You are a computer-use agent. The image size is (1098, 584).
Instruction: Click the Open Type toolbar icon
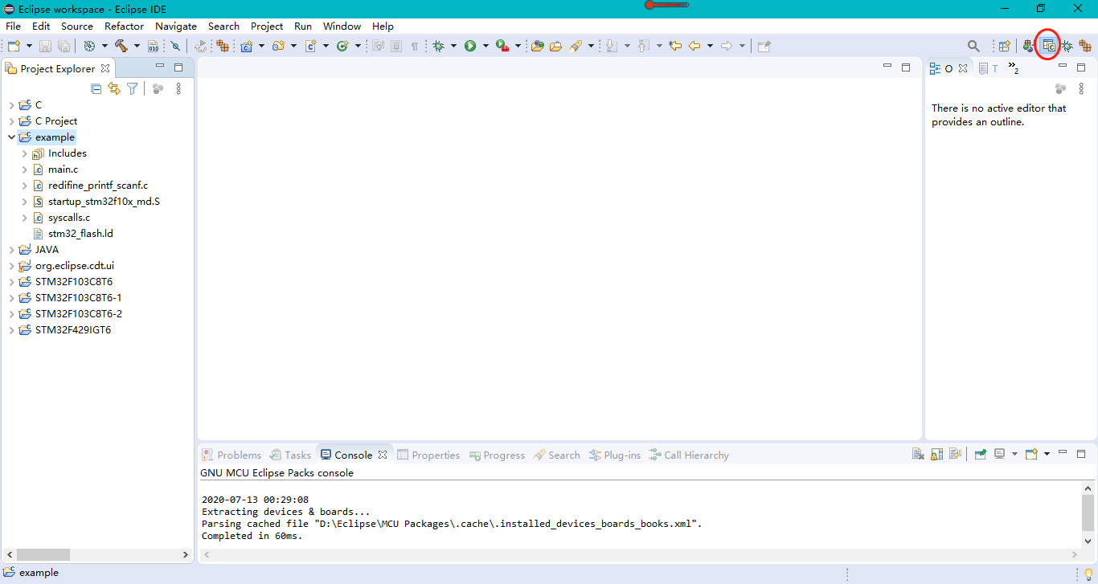click(x=538, y=47)
